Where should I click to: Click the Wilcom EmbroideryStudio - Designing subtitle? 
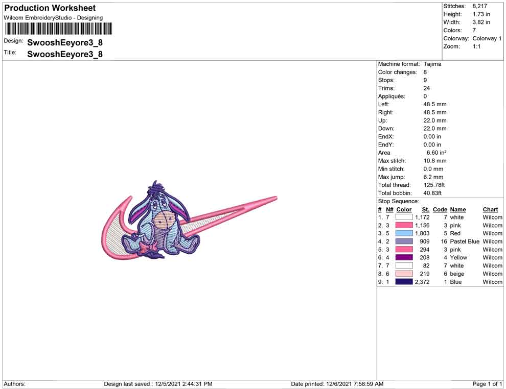53,18
